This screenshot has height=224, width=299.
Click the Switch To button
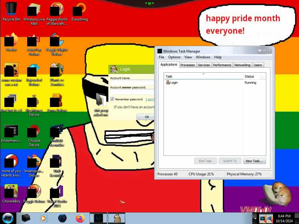pos(230,161)
